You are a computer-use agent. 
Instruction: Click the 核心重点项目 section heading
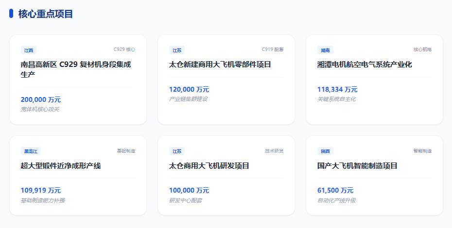[46, 14]
